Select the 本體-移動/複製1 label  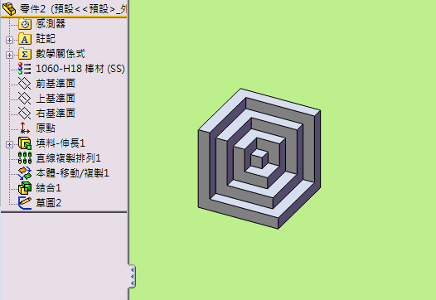point(72,173)
